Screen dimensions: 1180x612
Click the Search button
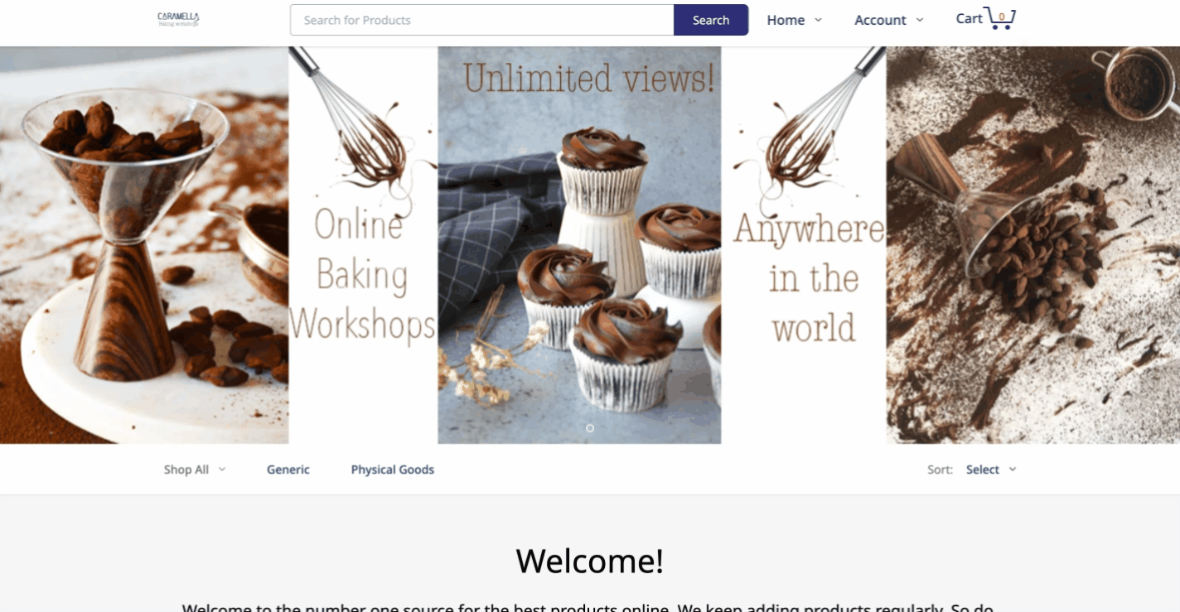pos(711,20)
